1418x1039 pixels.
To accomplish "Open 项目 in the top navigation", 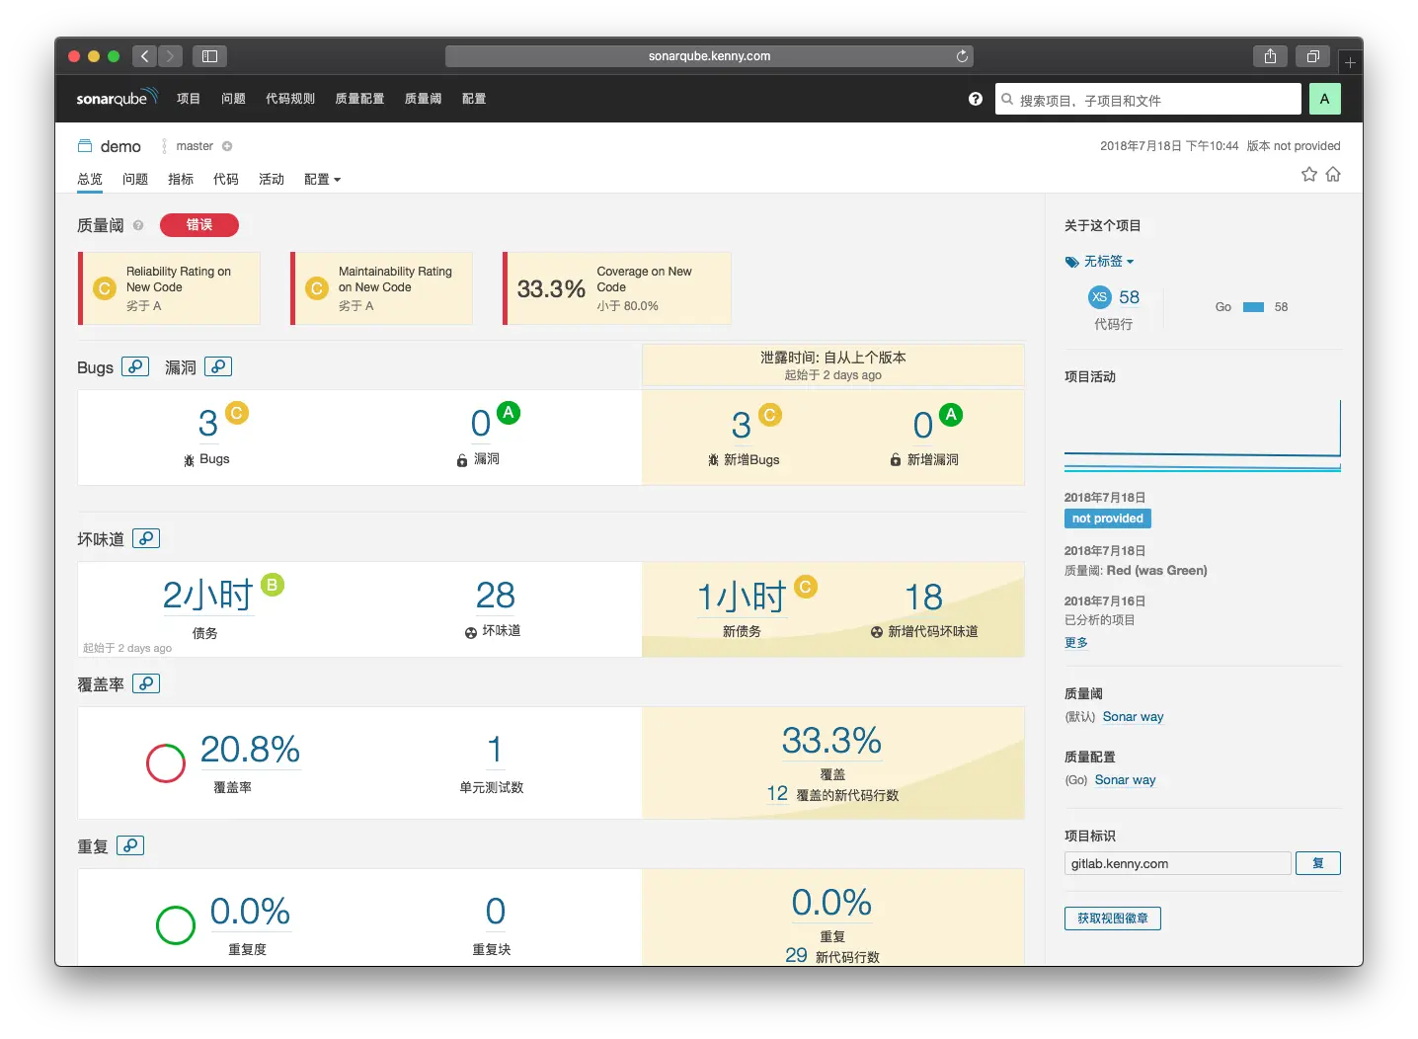I will tap(189, 99).
